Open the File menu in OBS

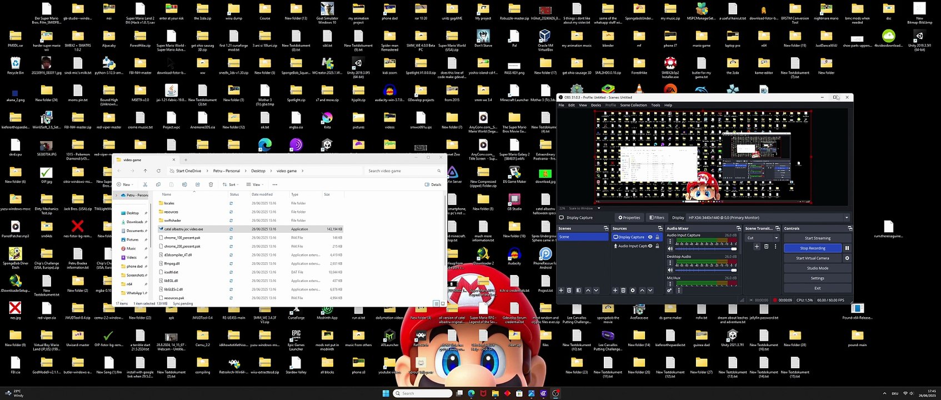[561, 105]
